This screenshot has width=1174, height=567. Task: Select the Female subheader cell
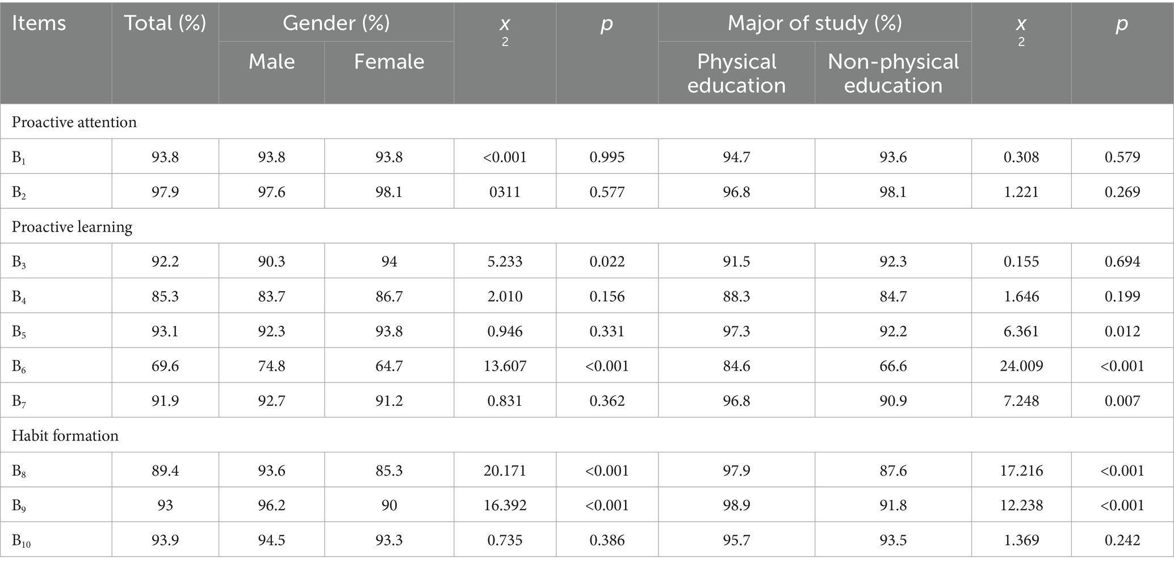(389, 62)
